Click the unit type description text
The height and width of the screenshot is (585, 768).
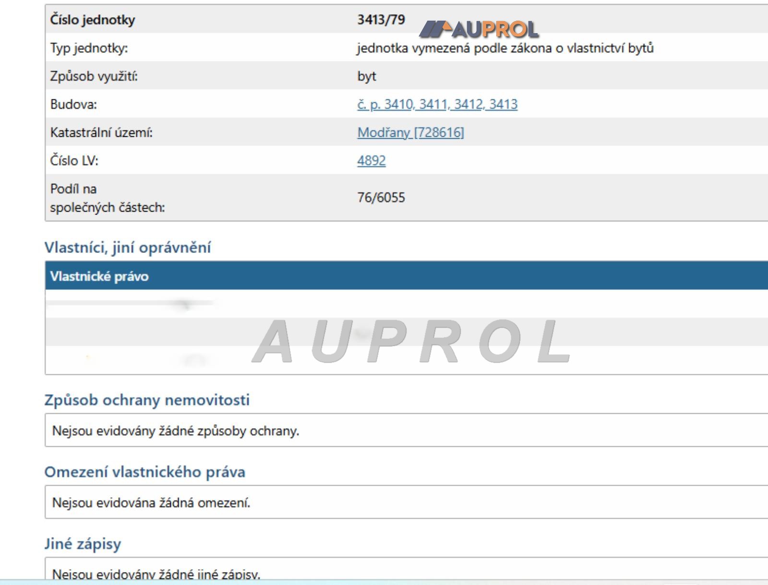[x=504, y=48]
